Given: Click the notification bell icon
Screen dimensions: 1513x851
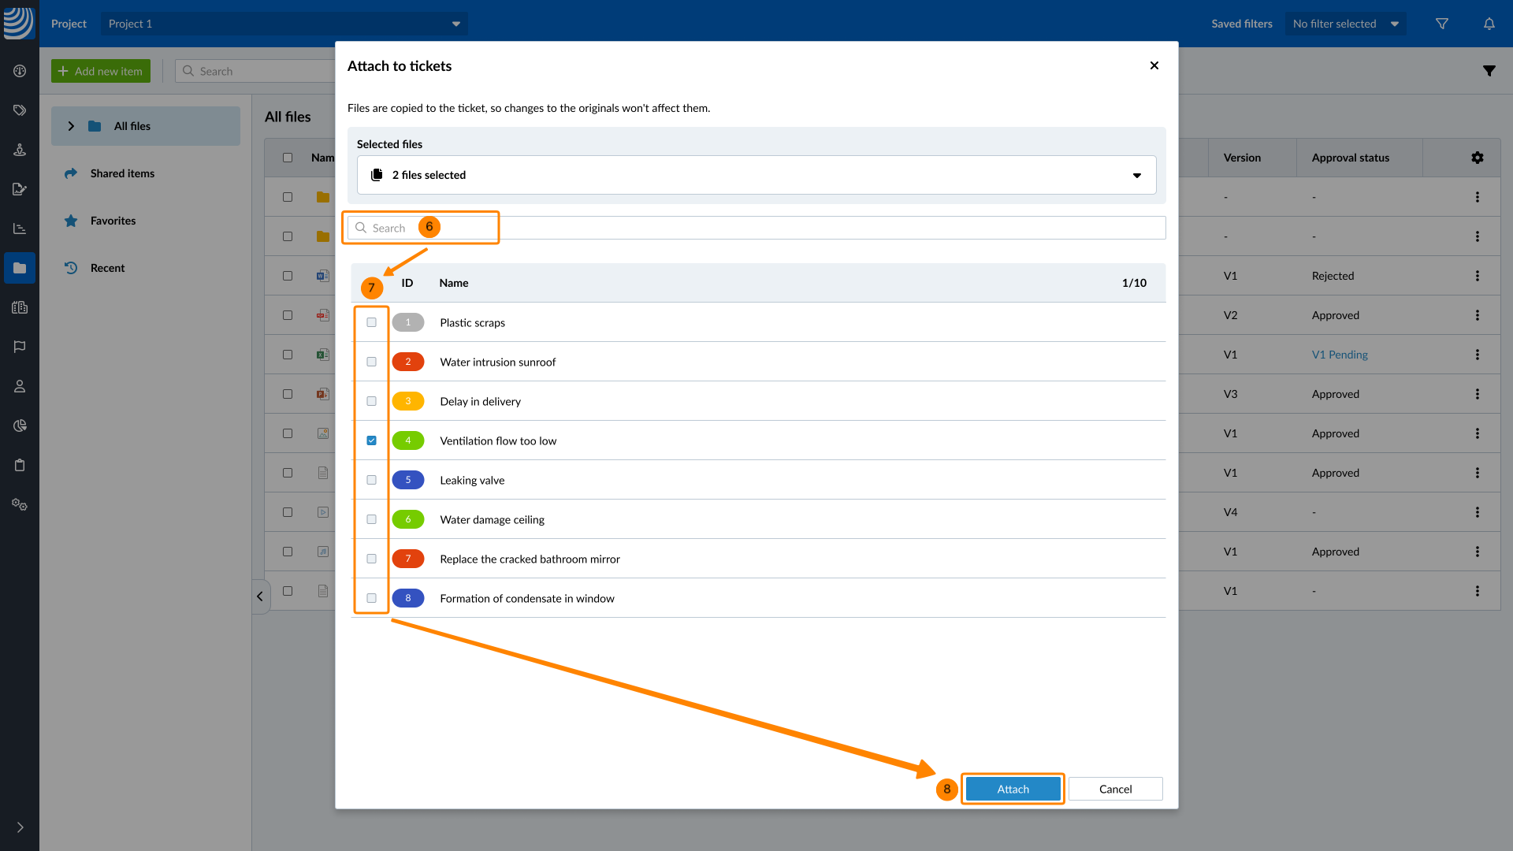Looking at the screenshot, I should click(x=1489, y=24).
